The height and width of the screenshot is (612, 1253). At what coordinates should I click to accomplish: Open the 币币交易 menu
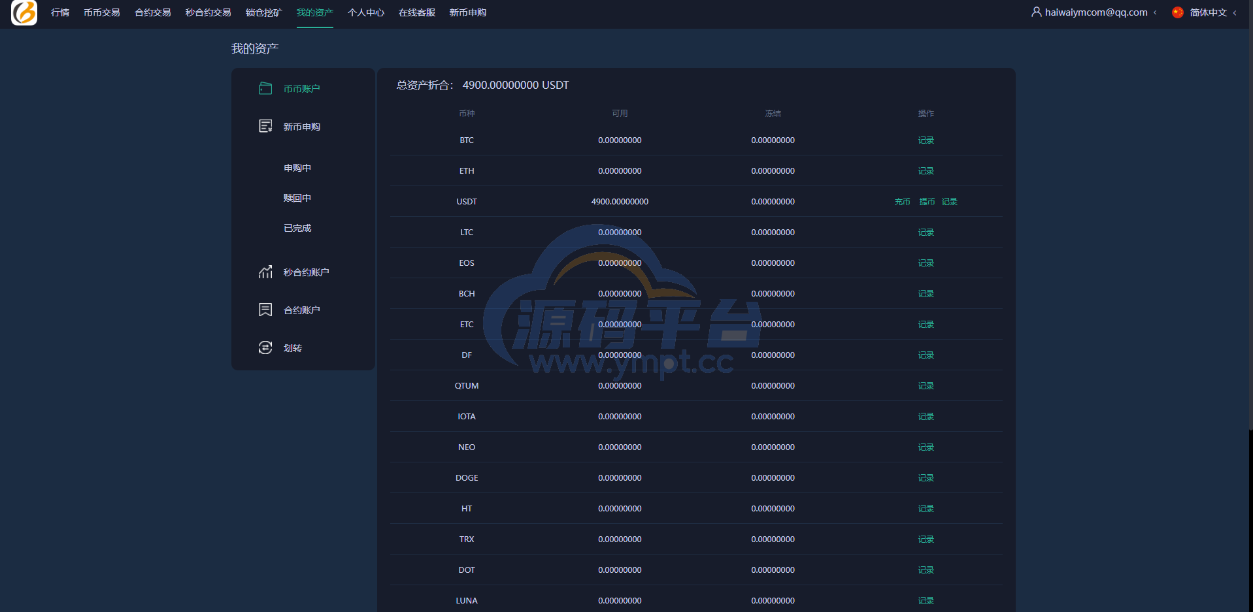point(102,12)
